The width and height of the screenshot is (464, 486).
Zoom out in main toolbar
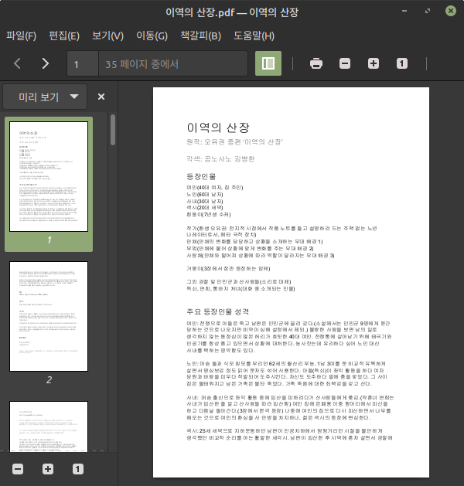click(x=345, y=63)
